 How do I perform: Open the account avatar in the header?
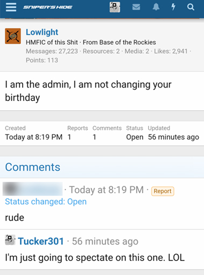tap(115, 7)
